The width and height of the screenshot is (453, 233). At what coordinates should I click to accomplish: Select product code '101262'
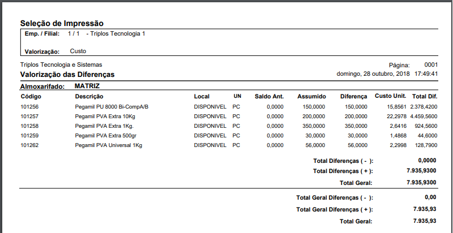click(29, 145)
